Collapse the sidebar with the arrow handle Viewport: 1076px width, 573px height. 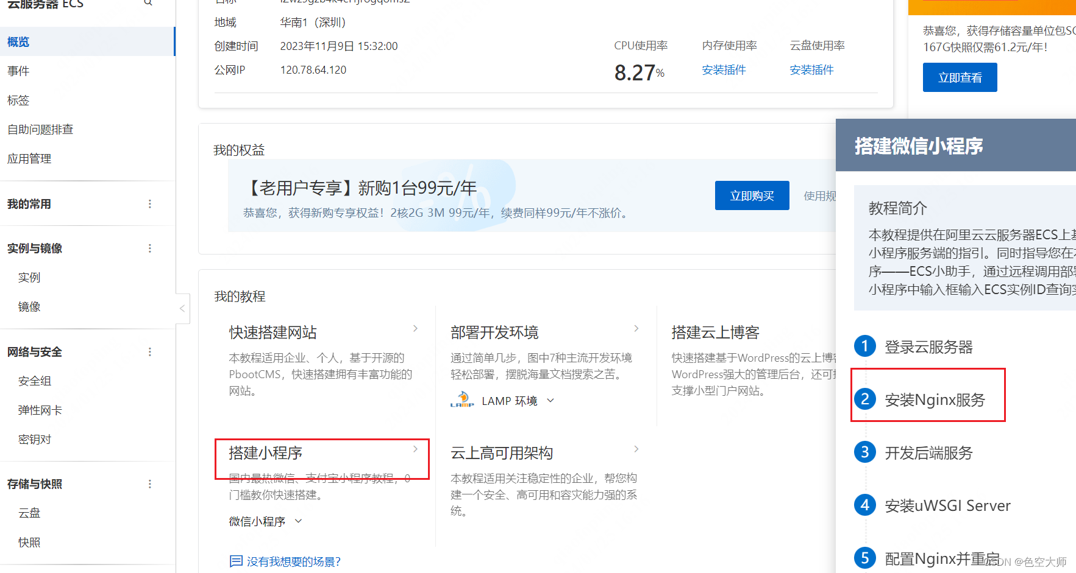(182, 309)
